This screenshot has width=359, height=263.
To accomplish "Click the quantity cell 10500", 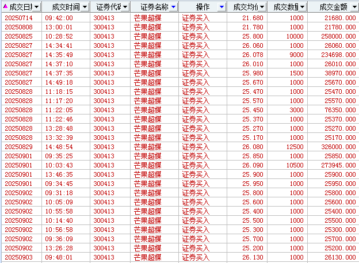I will pyautogui.click(x=295, y=165).
